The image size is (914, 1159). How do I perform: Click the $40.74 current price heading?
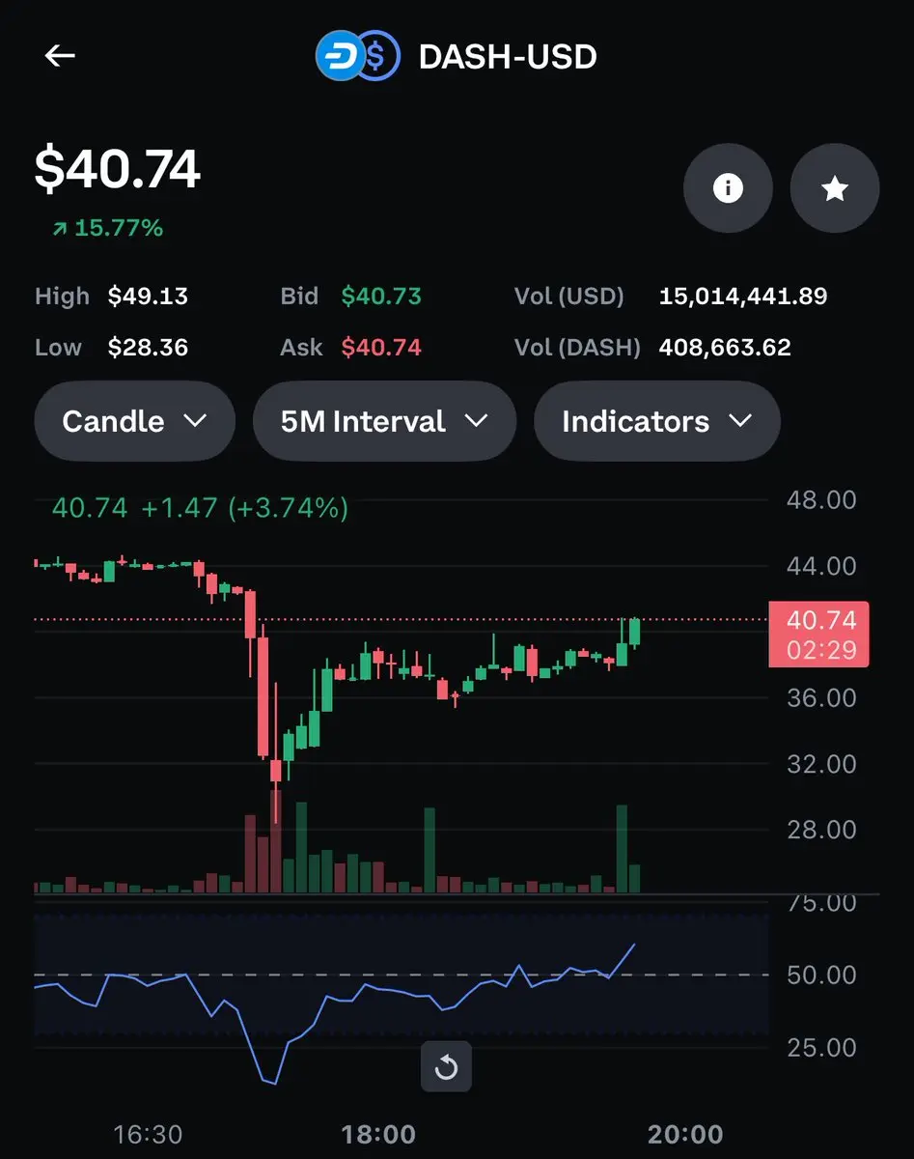[118, 169]
